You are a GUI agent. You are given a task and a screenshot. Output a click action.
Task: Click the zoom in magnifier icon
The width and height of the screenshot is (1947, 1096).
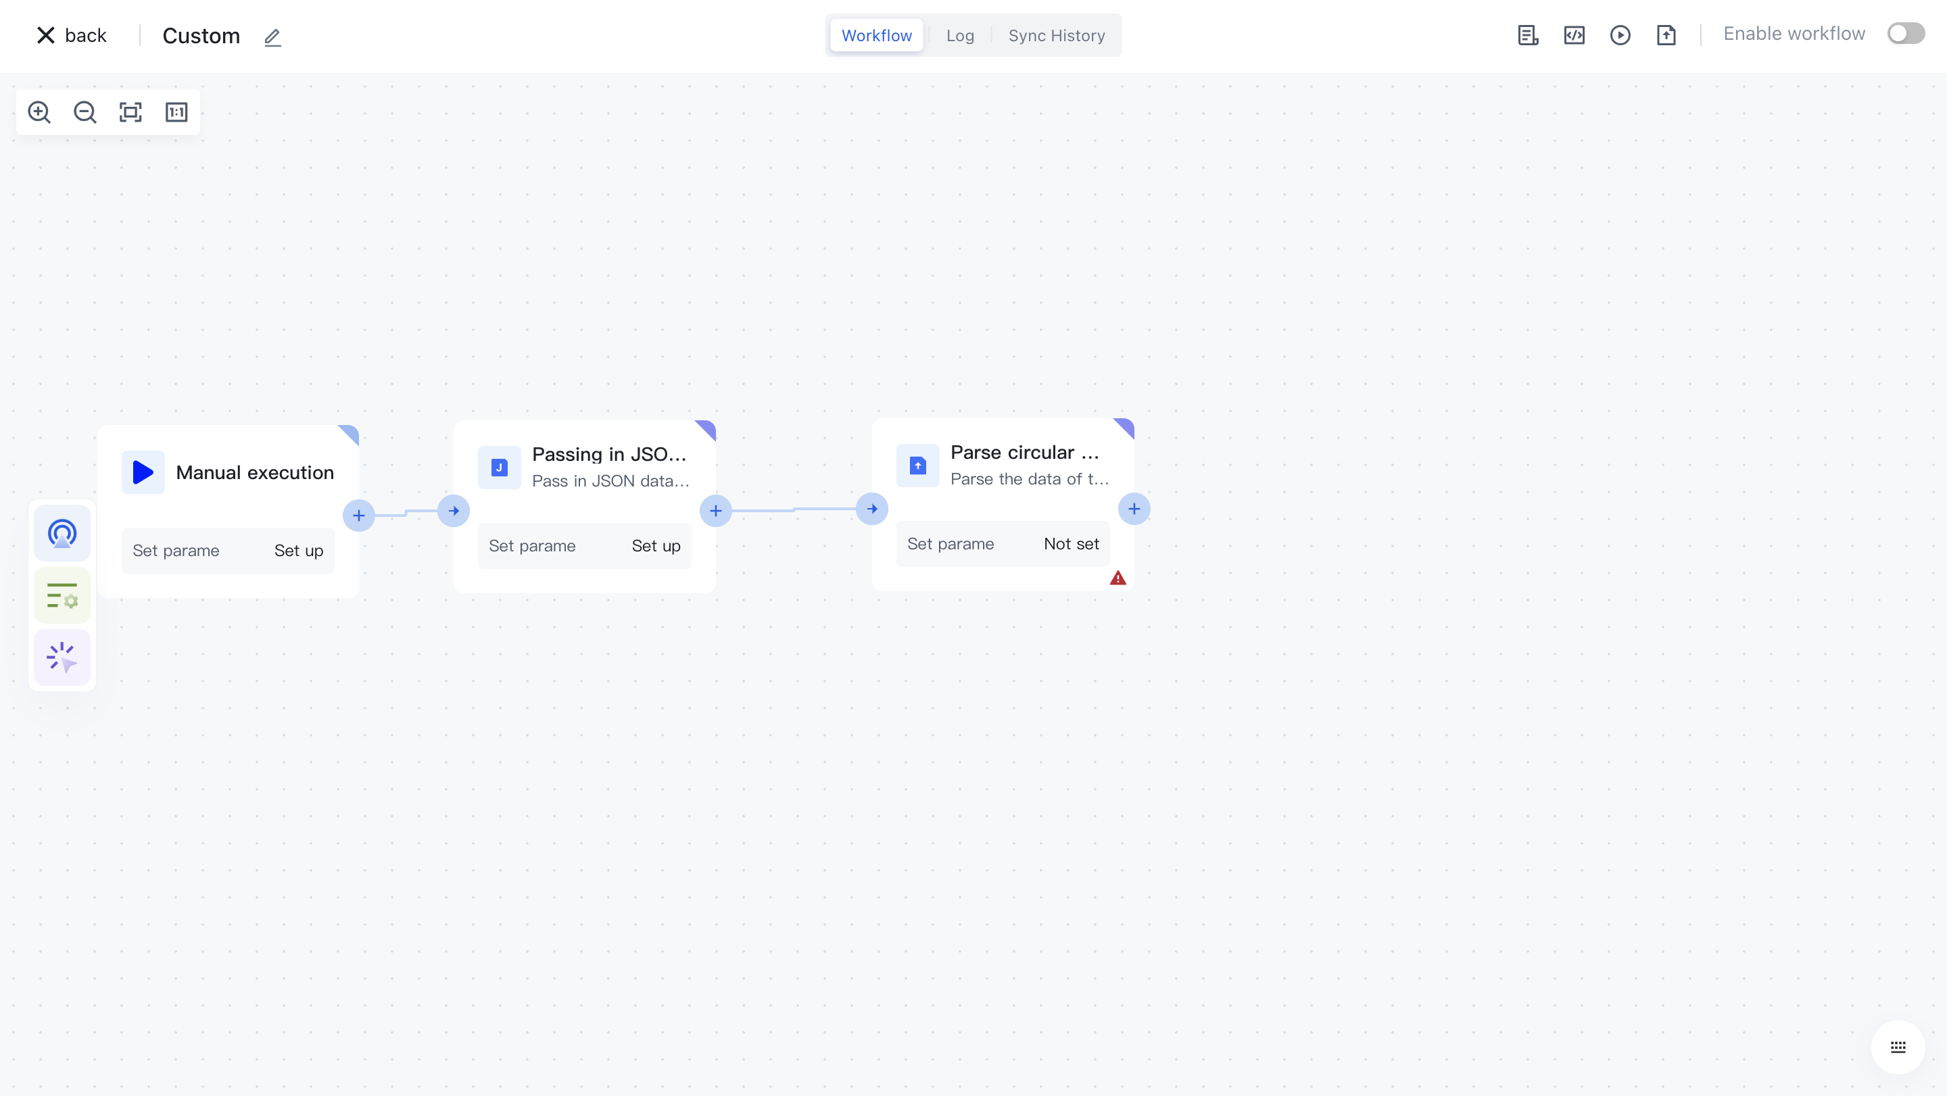(39, 113)
